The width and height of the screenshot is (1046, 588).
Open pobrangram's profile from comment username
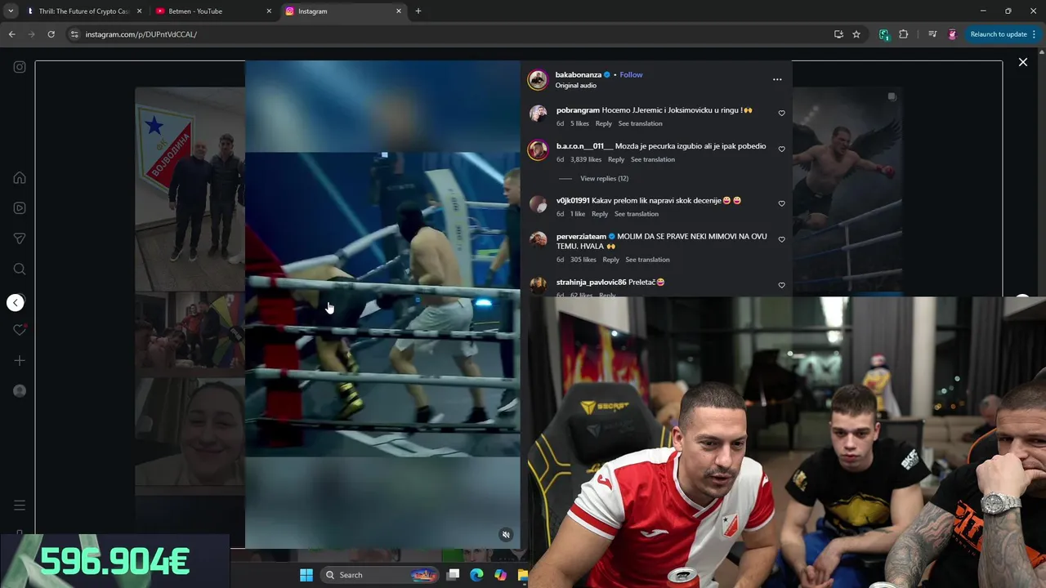(x=578, y=110)
